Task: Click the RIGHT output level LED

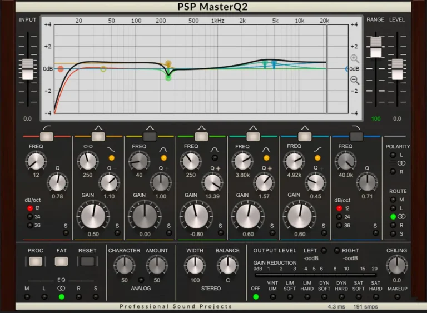Action: pos(336,250)
